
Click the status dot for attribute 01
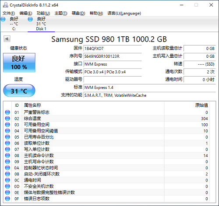(7, 112)
